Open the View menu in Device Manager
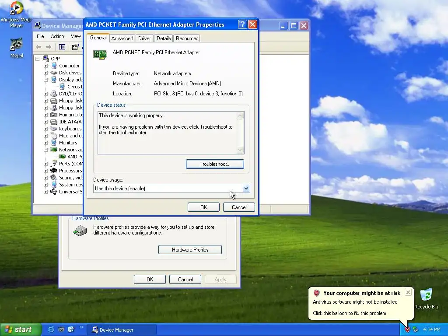The image size is (448, 336). click(x=76, y=36)
